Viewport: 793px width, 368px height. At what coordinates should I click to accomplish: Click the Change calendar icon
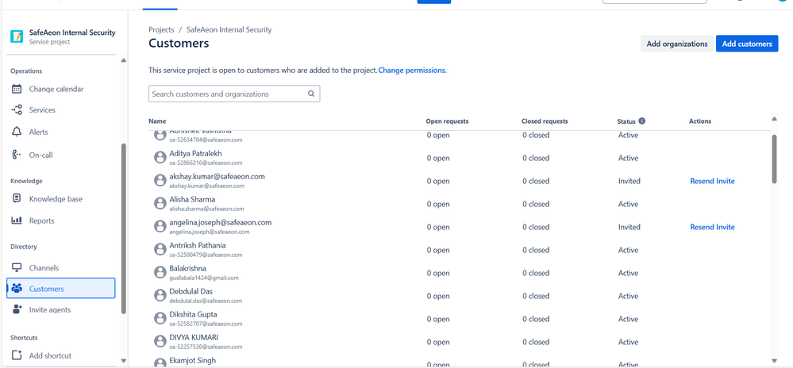point(17,89)
